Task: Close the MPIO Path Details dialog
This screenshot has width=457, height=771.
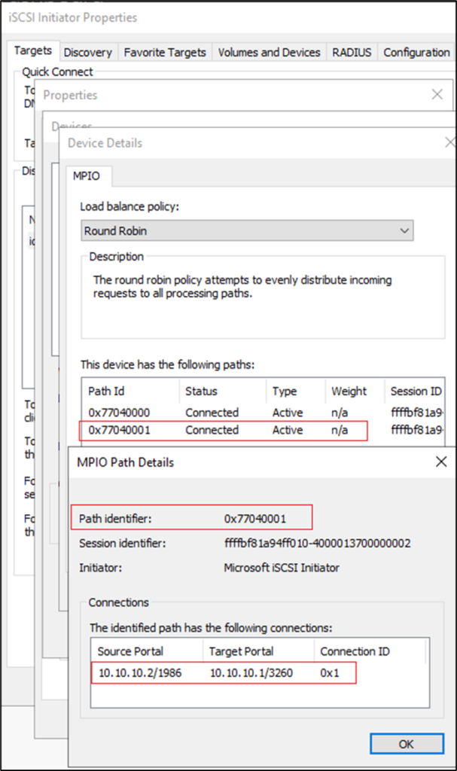Action: [x=441, y=462]
